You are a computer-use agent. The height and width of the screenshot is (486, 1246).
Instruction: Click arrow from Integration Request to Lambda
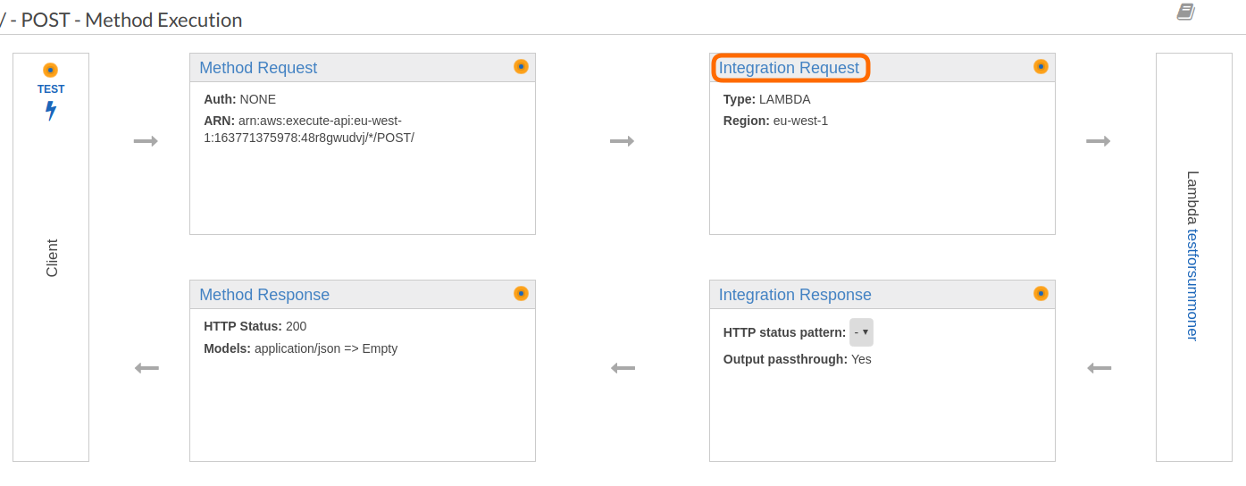tap(1098, 141)
